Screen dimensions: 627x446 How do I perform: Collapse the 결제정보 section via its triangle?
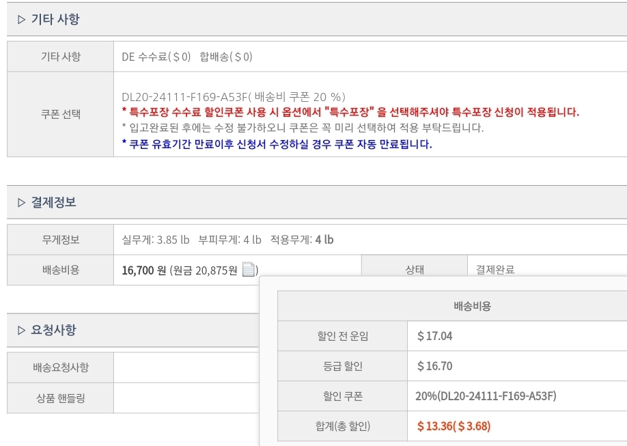[21, 203]
